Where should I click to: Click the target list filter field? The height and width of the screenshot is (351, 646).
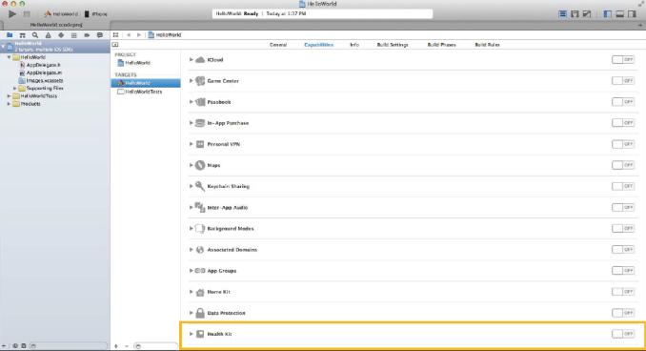[155, 346]
